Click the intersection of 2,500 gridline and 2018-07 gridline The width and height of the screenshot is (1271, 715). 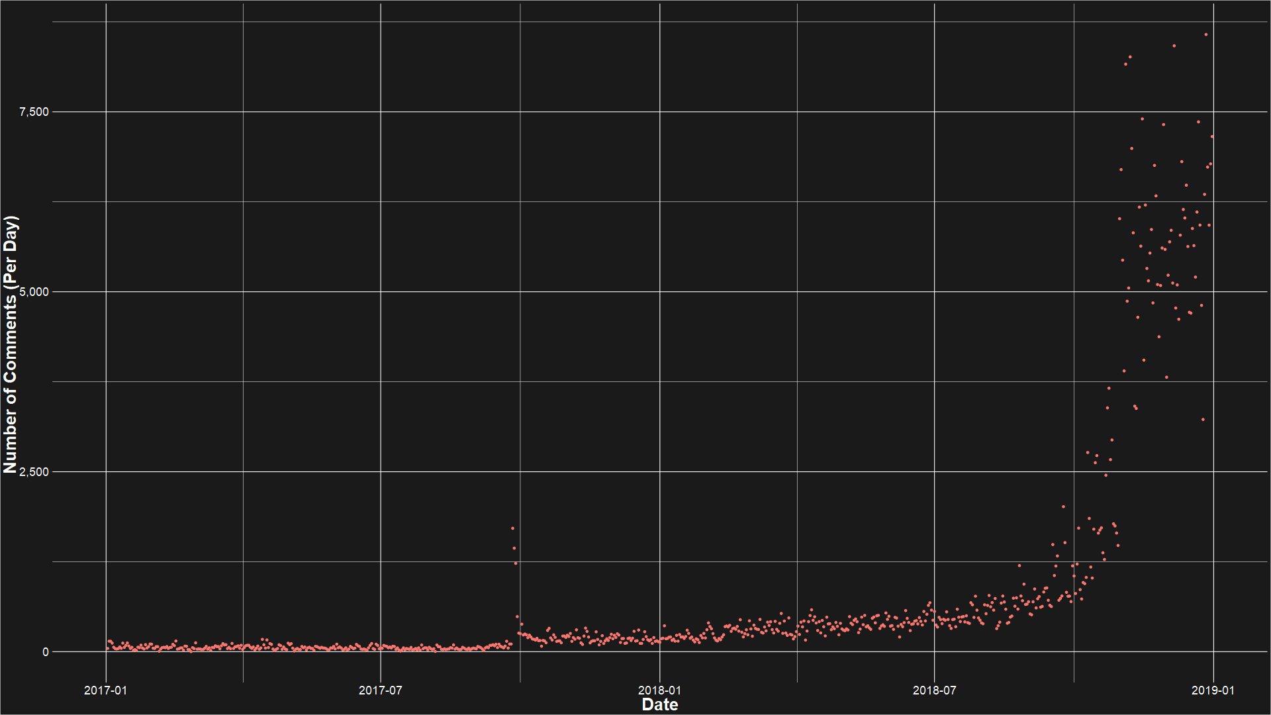[x=934, y=472]
